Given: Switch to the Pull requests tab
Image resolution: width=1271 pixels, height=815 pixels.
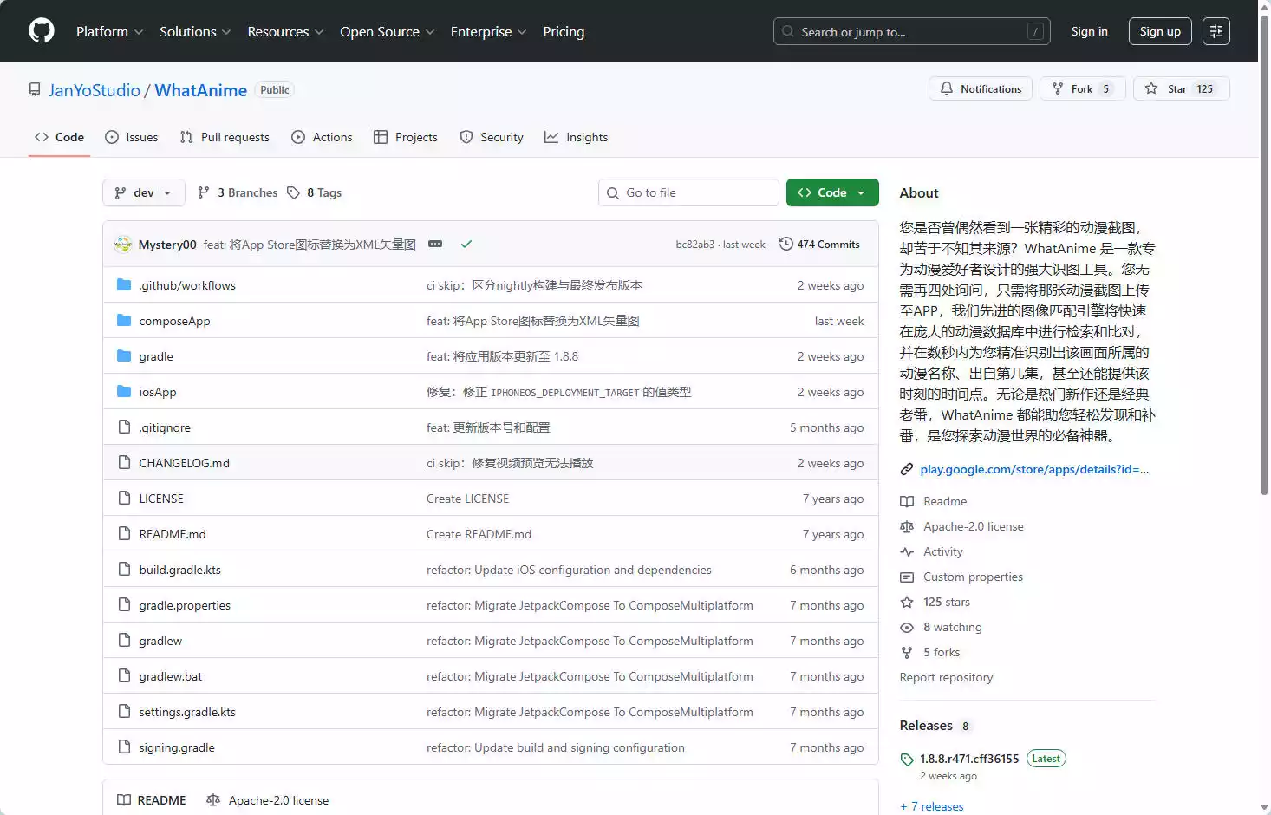Looking at the screenshot, I should click(225, 137).
